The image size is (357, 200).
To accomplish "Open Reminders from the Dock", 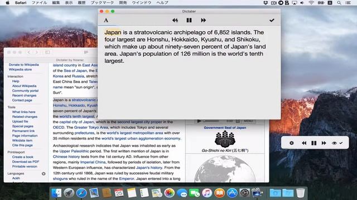I will [x=144, y=193].
